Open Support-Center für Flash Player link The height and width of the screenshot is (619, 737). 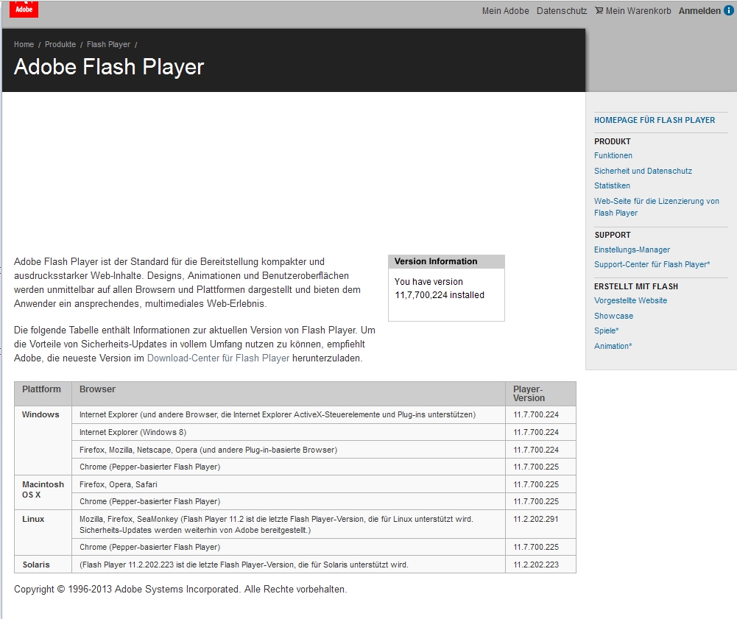652,265
